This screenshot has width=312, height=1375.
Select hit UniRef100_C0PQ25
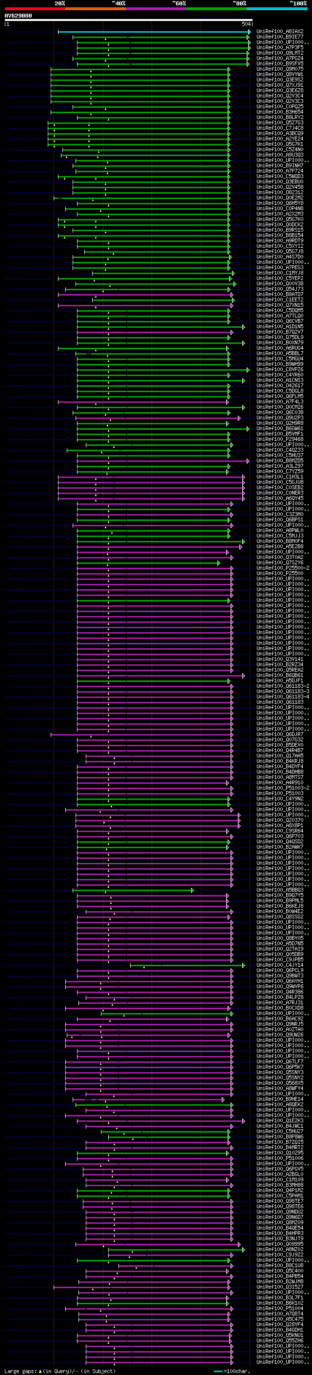click(x=279, y=106)
